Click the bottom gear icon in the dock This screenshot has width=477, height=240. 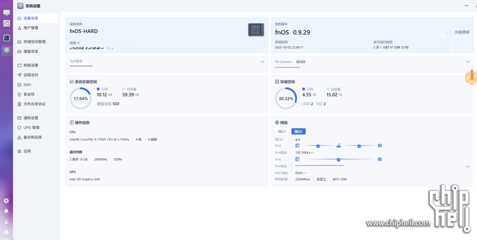pos(6,232)
